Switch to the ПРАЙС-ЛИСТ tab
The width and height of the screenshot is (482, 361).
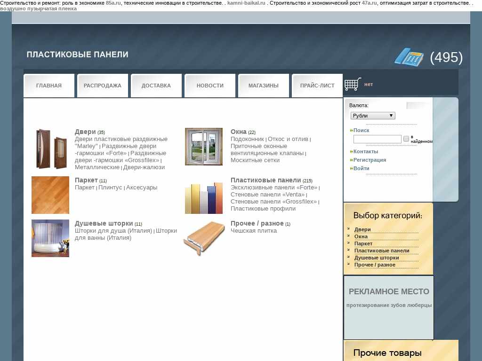pyautogui.click(x=317, y=86)
